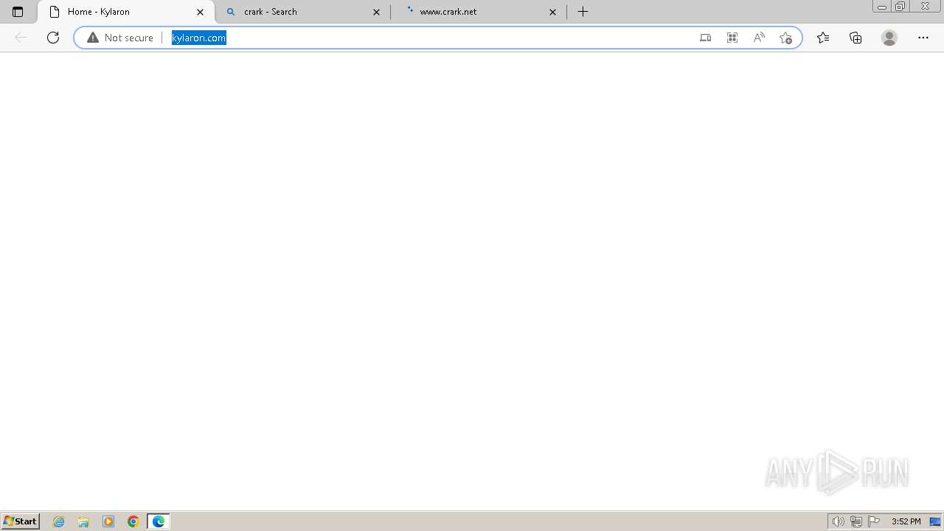The width and height of the screenshot is (944, 531).
Task: Close the crark - Search tab
Action: [376, 12]
